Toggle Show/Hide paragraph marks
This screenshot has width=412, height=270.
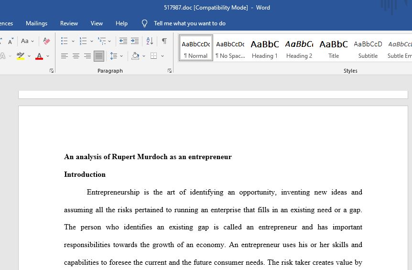click(164, 41)
